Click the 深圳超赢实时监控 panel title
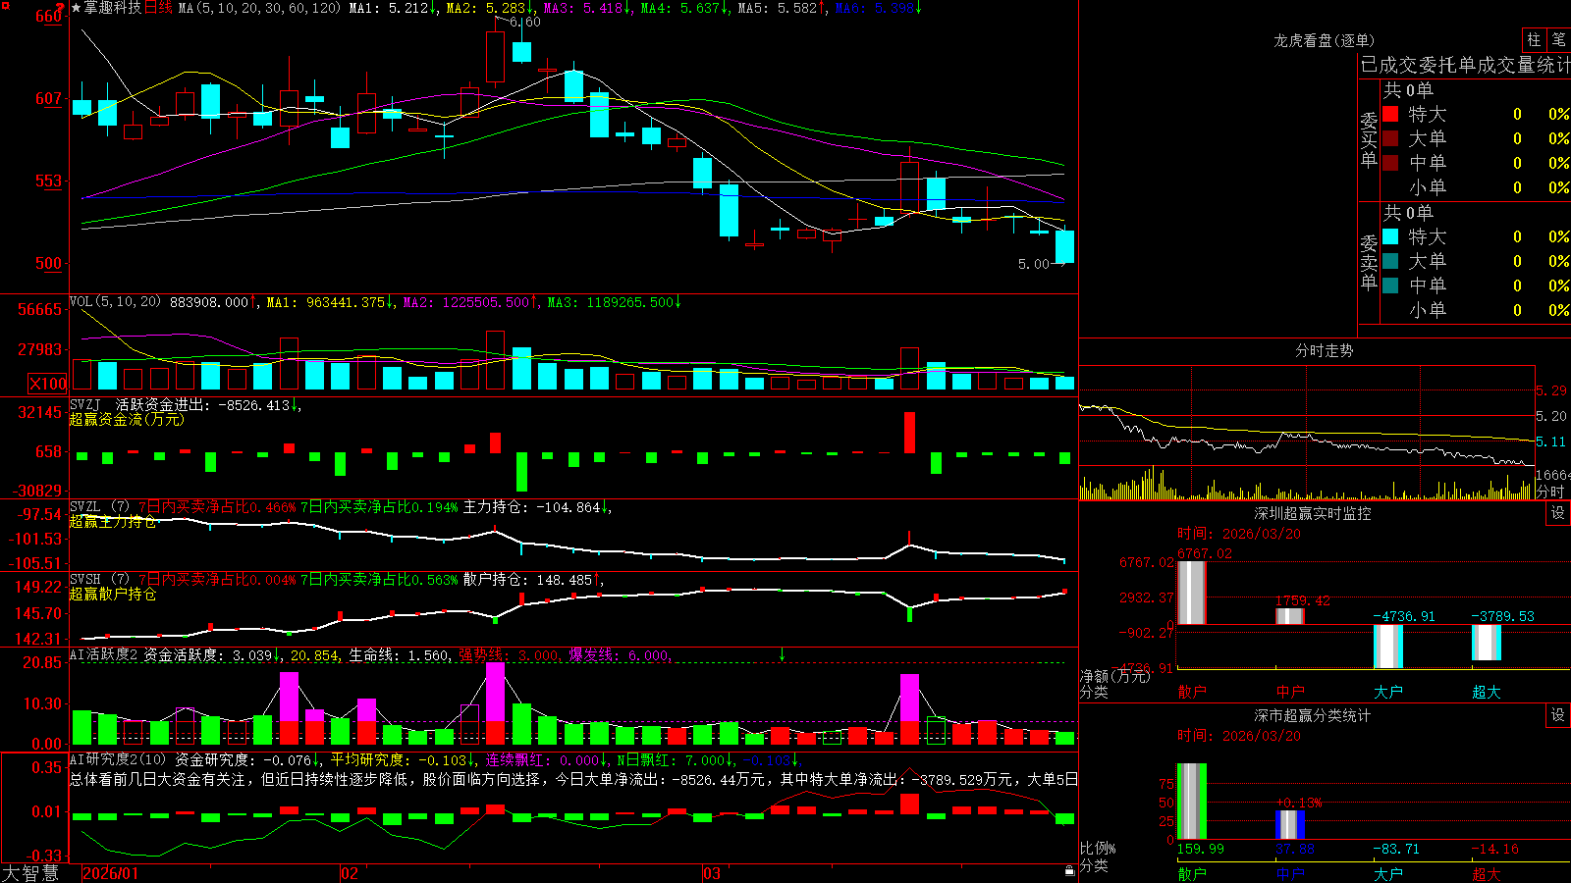The width and height of the screenshot is (1571, 883). (x=1312, y=513)
